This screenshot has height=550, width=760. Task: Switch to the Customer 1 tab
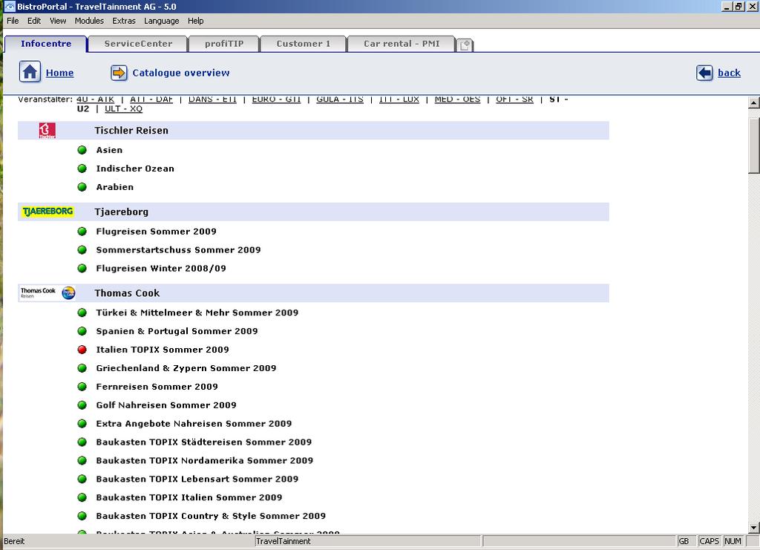[304, 44]
